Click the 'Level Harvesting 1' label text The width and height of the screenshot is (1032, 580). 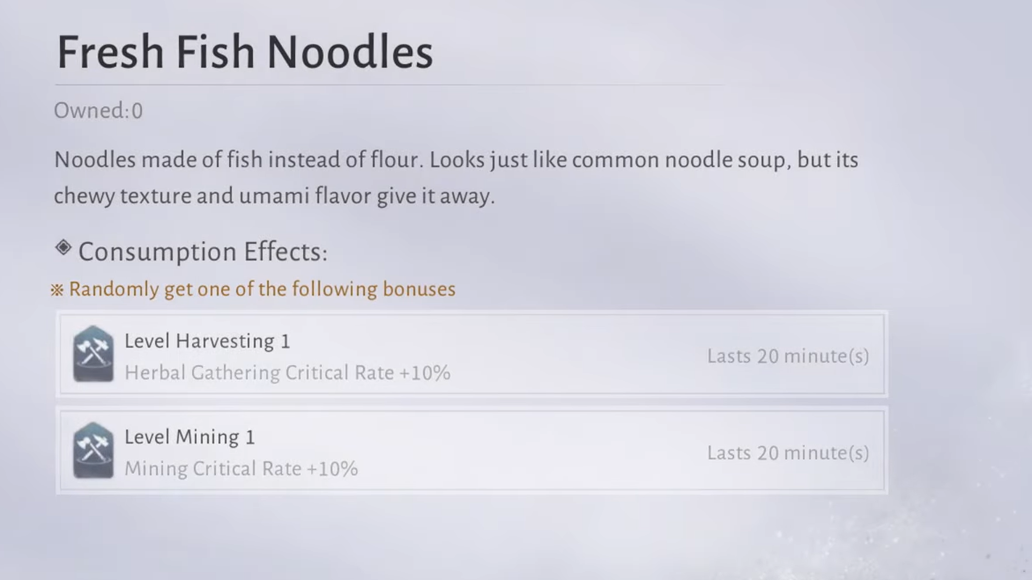[207, 341]
